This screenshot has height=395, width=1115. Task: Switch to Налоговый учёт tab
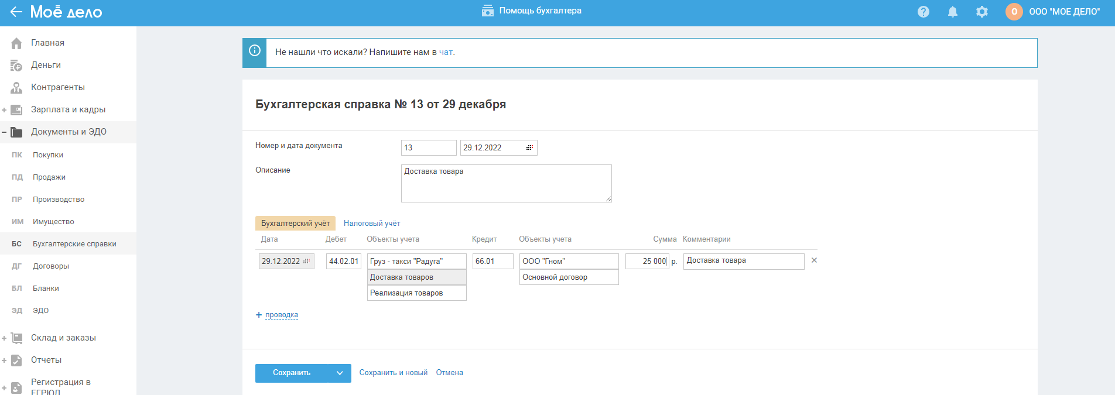click(372, 223)
